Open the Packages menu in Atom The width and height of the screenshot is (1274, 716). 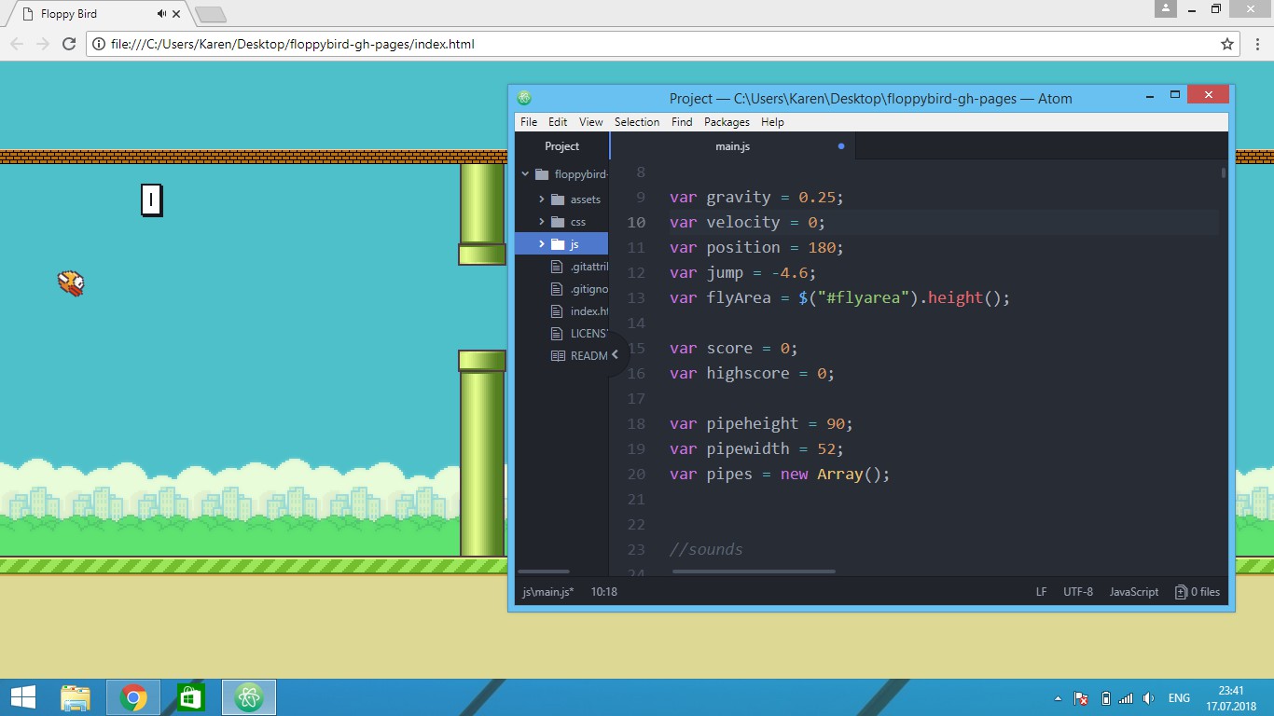727,122
